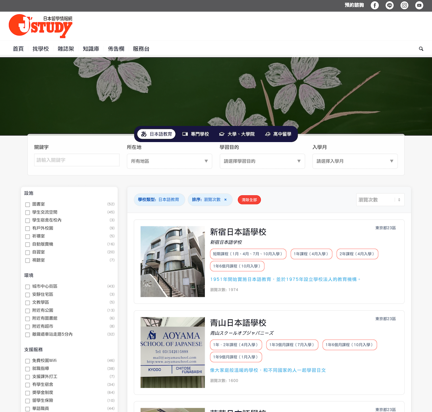Open the YouTube channel icon
432x412 pixels.
click(x=419, y=5)
